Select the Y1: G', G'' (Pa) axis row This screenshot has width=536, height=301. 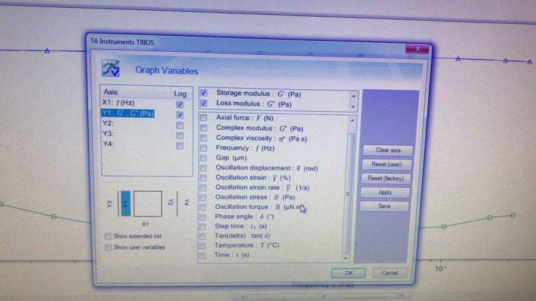pos(128,113)
